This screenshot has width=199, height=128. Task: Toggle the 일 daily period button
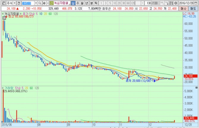tap(73, 3)
